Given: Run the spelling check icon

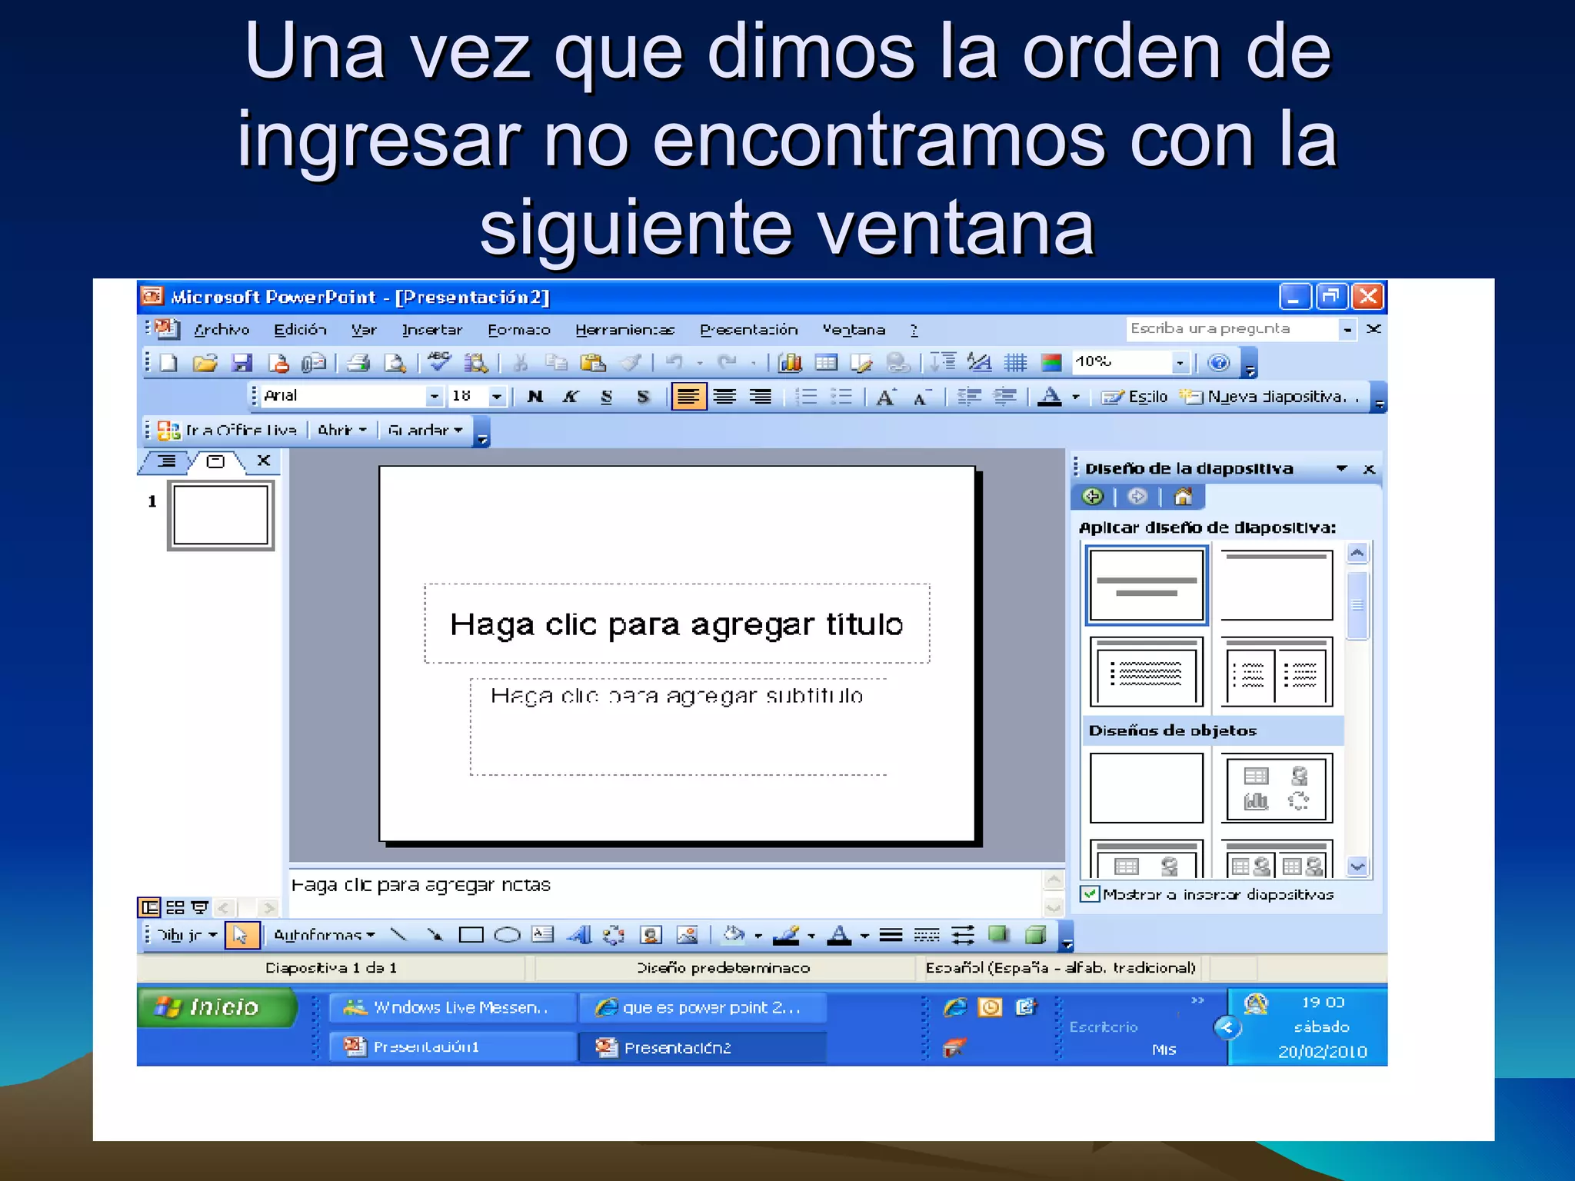Looking at the screenshot, I should (440, 361).
